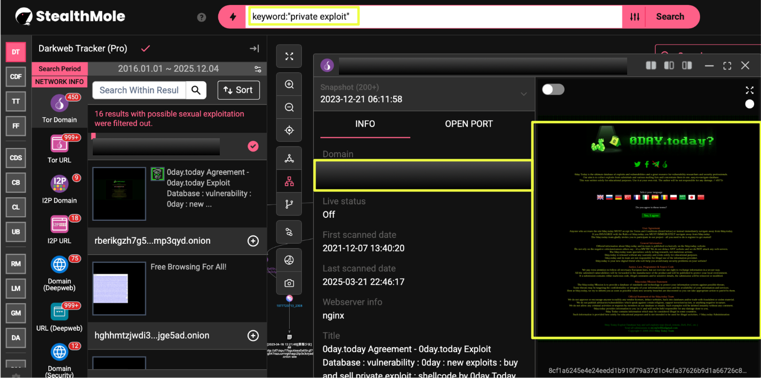Click the zoom out magnifier icon
761x378 pixels.
pos(289,107)
